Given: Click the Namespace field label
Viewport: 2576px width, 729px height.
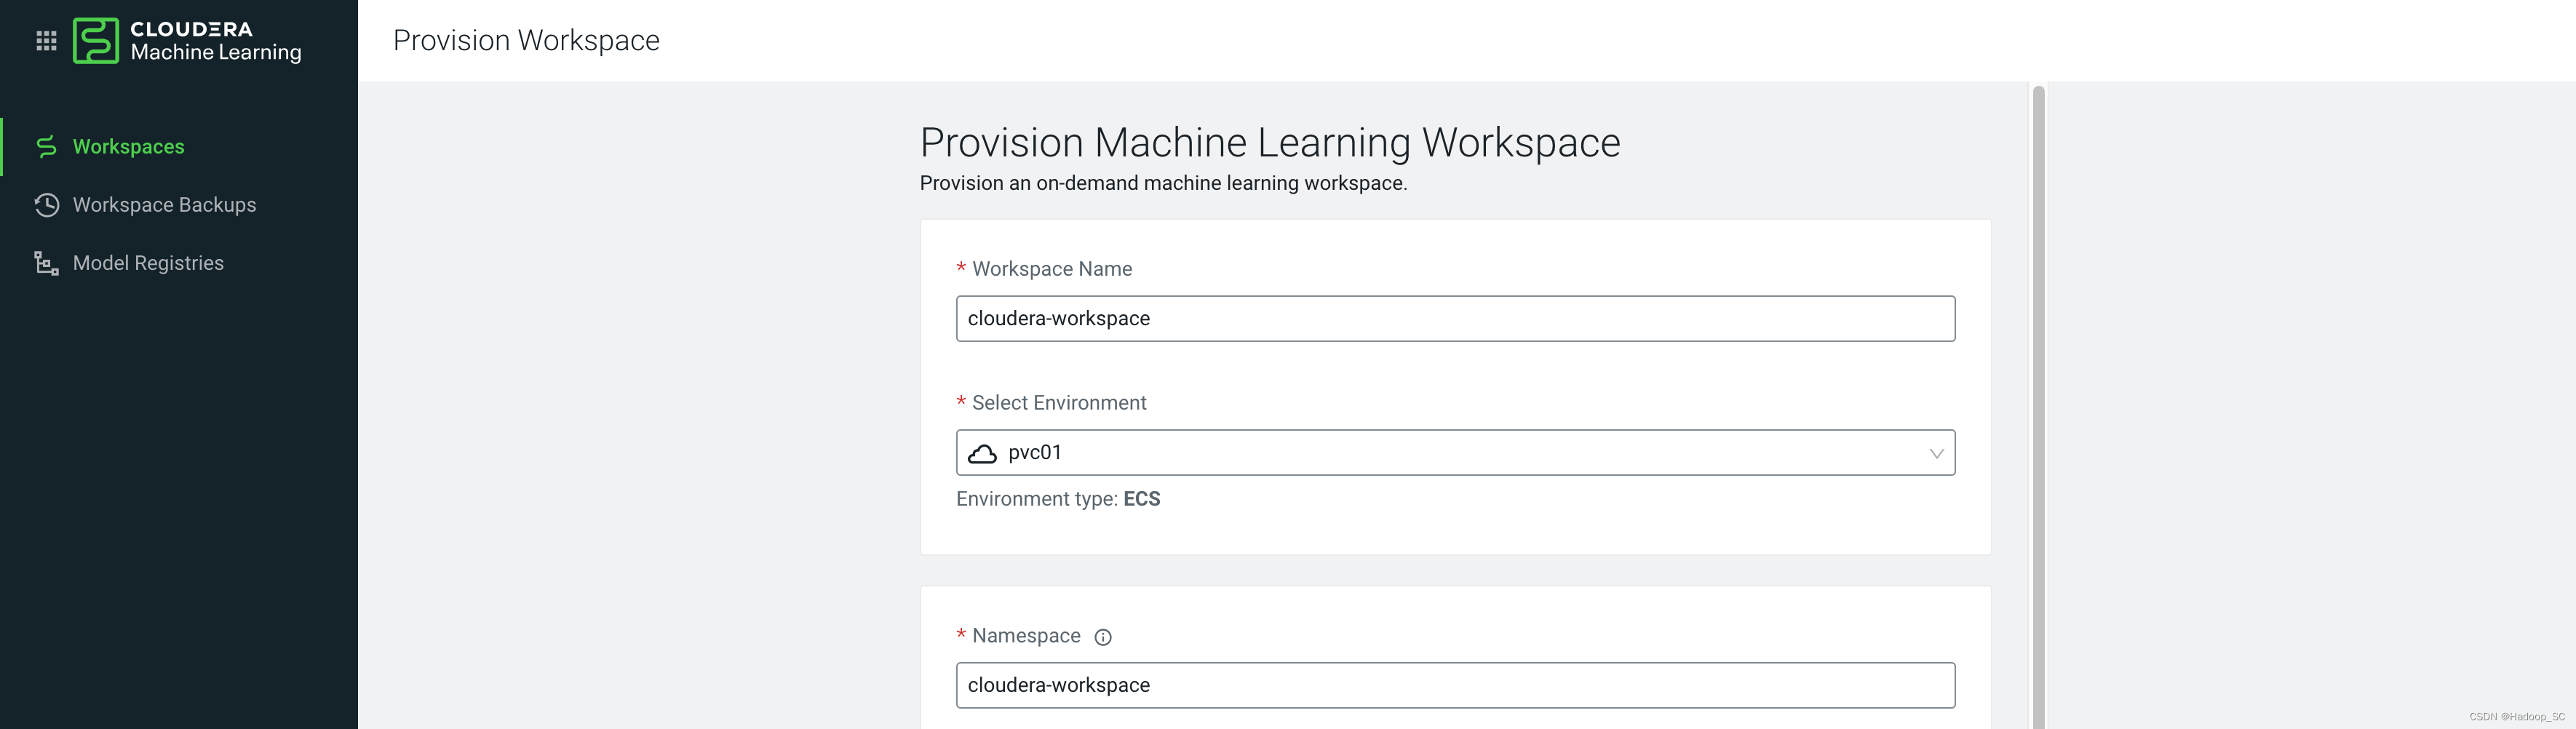Looking at the screenshot, I should 1026,636.
